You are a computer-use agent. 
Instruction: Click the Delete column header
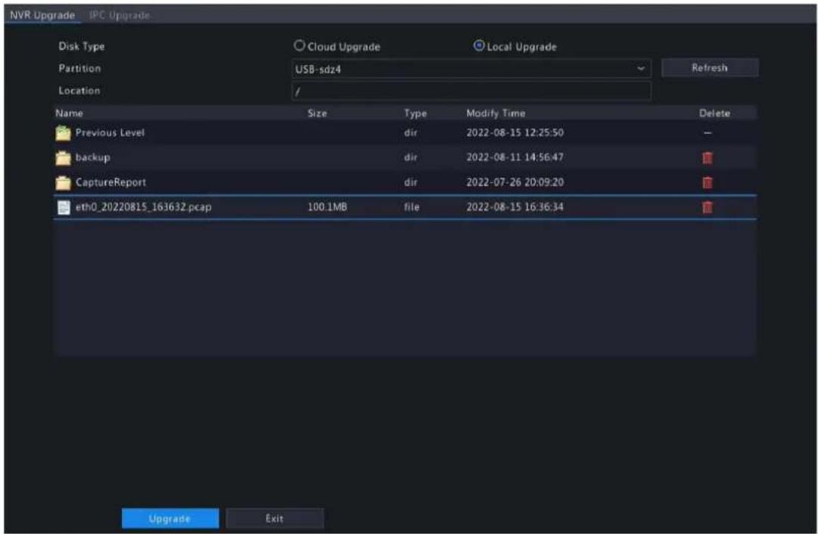click(x=714, y=113)
